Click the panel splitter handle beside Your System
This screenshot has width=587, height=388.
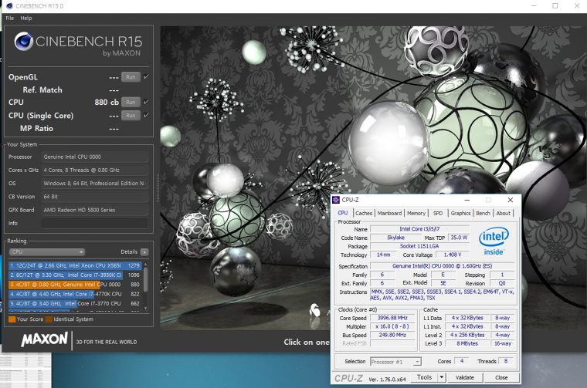click(158, 187)
